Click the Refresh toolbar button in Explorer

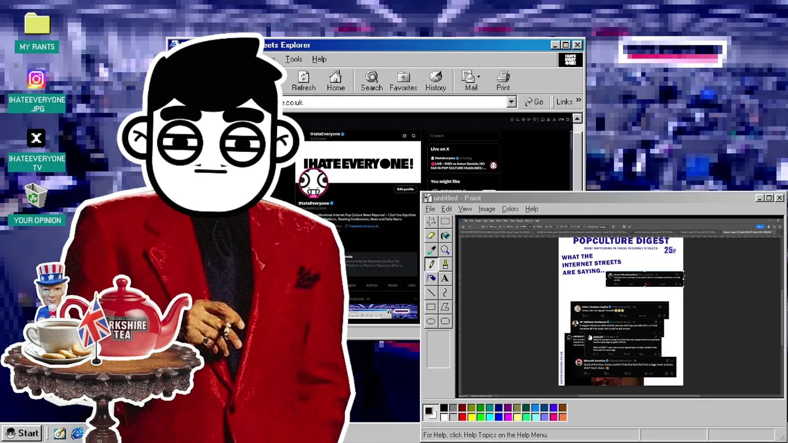pos(304,81)
